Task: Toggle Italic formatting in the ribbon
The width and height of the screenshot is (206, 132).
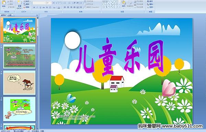Action: [x=37, y=8]
